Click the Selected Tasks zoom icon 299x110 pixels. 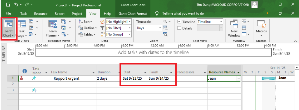pos(165,34)
